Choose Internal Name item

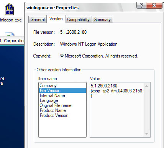click(x=62, y=95)
